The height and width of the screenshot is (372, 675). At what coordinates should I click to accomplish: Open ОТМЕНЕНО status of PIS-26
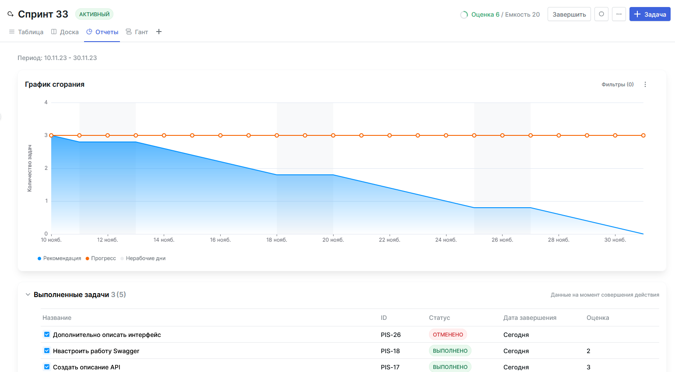pyautogui.click(x=447, y=335)
